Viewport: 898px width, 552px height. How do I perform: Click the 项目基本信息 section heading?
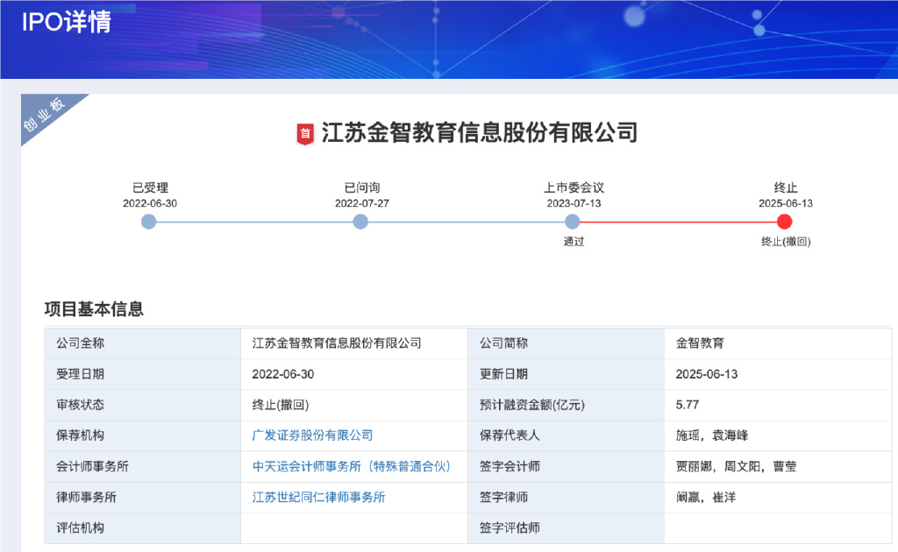coord(94,309)
